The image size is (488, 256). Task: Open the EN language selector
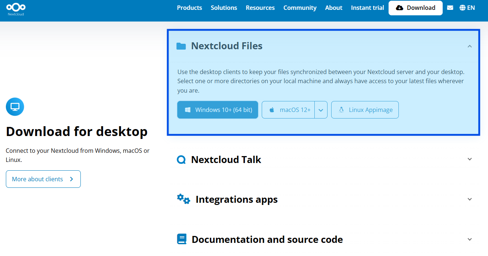(x=467, y=8)
